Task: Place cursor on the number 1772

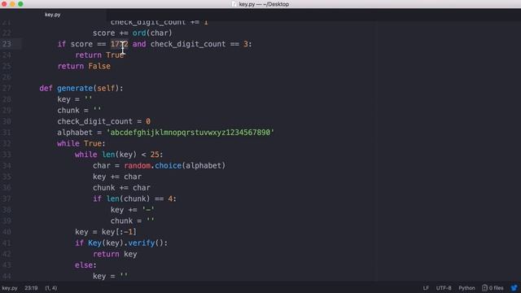Action: pos(120,44)
